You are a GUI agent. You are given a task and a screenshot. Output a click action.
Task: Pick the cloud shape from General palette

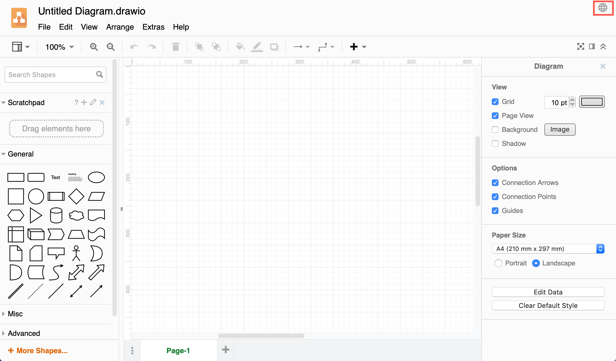pyautogui.click(x=76, y=215)
